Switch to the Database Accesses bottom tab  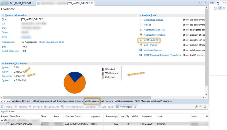pos(124,101)
